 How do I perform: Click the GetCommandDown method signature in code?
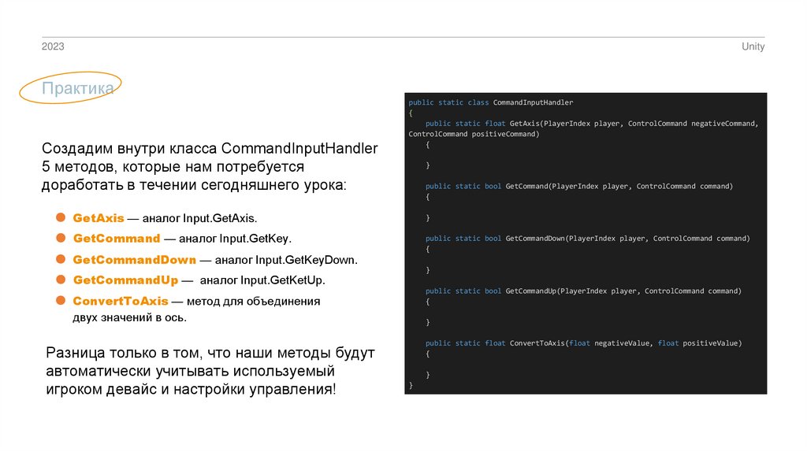pyautogui.click(x=587, y=239)
